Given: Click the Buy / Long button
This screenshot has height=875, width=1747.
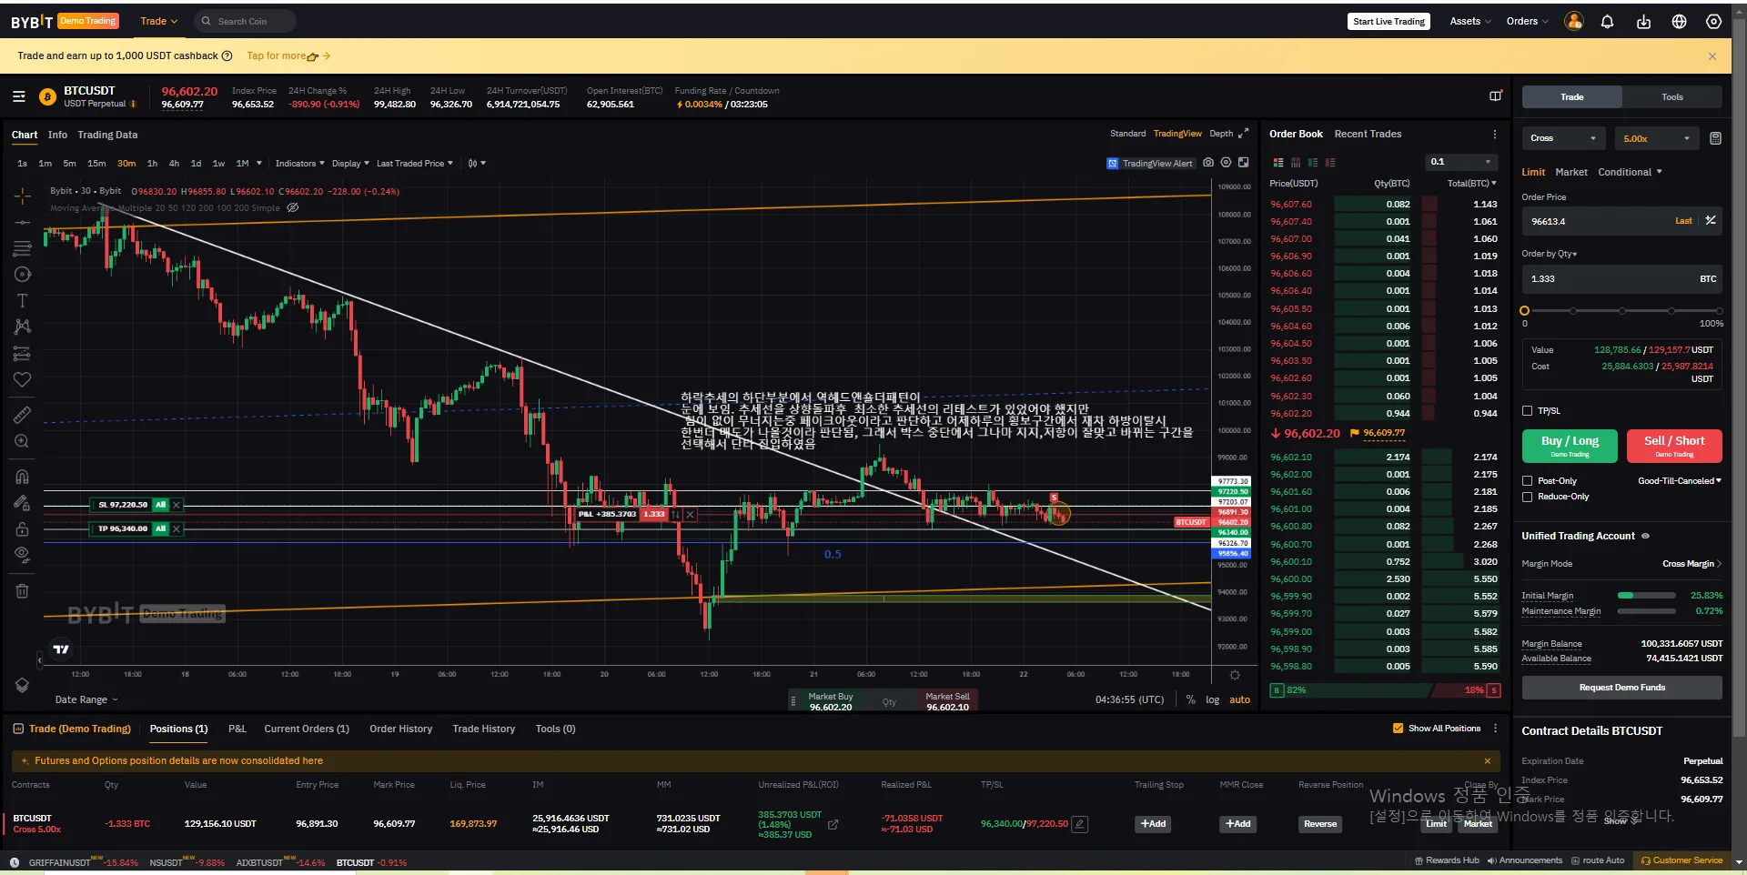Looking at the screenshot, I should (x=1570, y=446).
